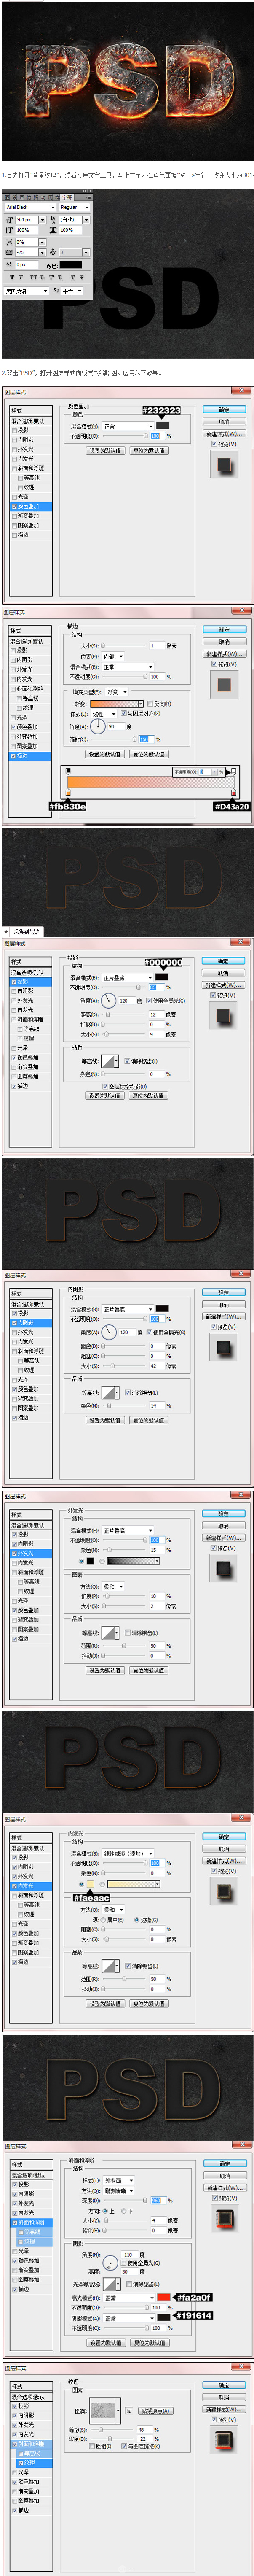Viewport: 254px width, 2576px height.
Task: Click the #191614 shadow color swatch
Action: pyautogui.click(x=164, y=2317)
